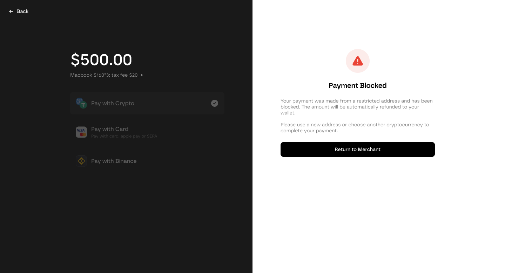
Task: Click the 'Pay with card, apple pay or SEPA' subtitle
Action: [124, 136]
